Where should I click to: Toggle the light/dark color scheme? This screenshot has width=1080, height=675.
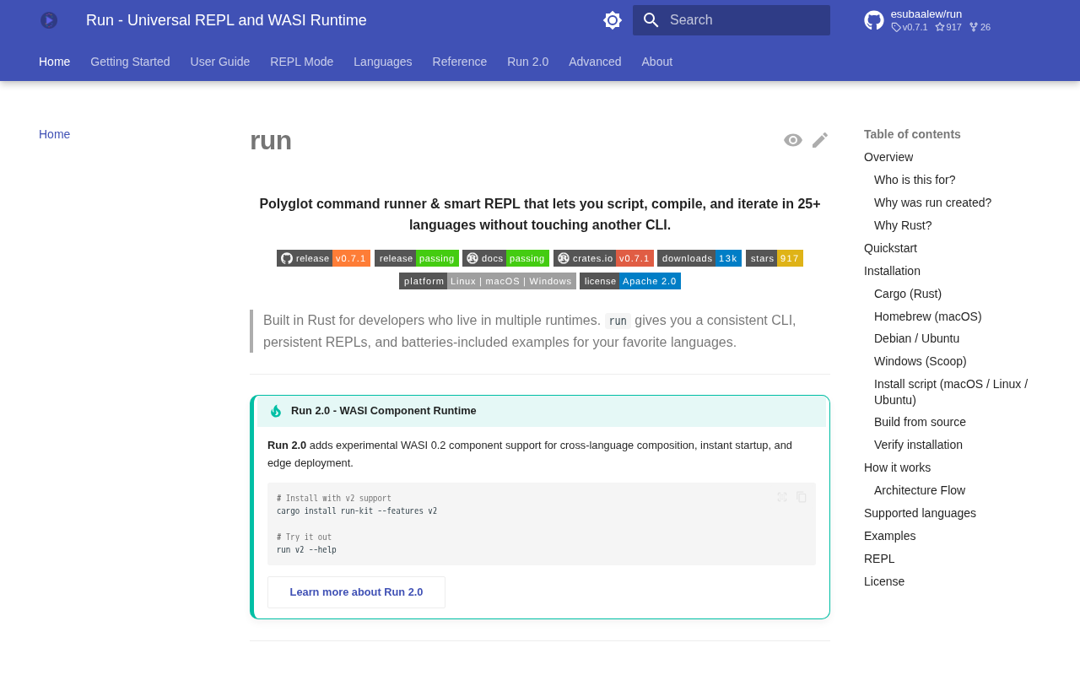613,20
